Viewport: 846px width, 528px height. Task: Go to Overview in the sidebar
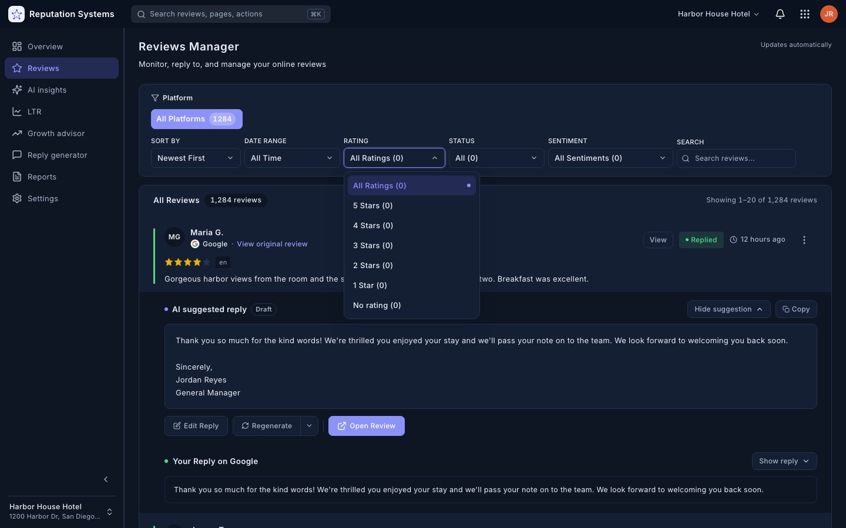point(62,46)
